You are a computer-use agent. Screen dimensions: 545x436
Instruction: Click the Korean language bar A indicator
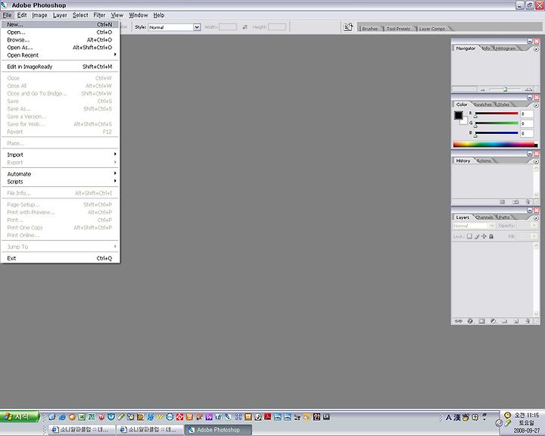(448, 417)
